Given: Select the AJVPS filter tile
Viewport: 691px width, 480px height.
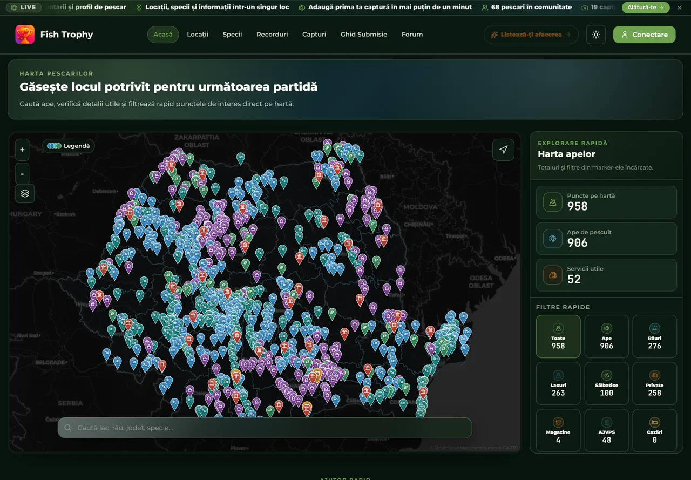Looking at the screenshot, I should pyautogui.click(x=607, y=430).
